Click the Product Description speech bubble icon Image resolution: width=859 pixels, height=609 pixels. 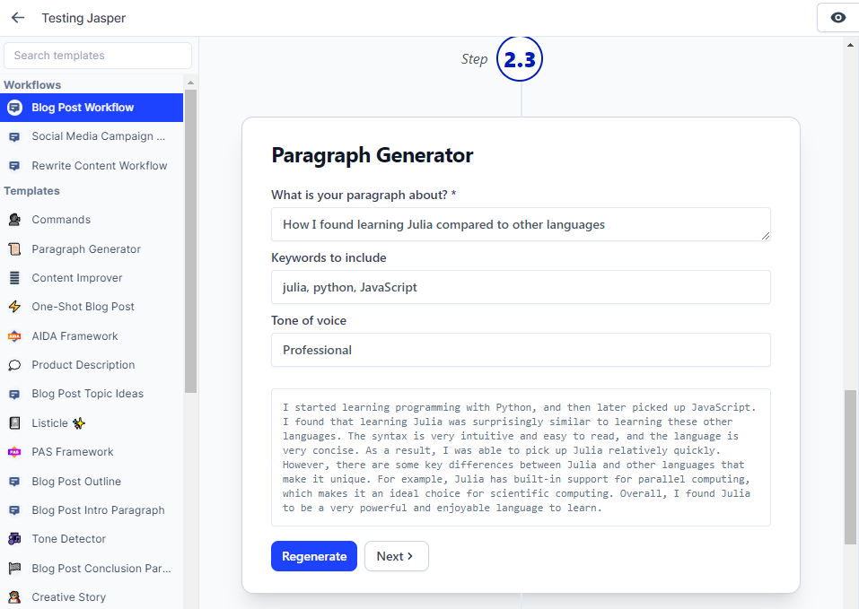(14, 365)
